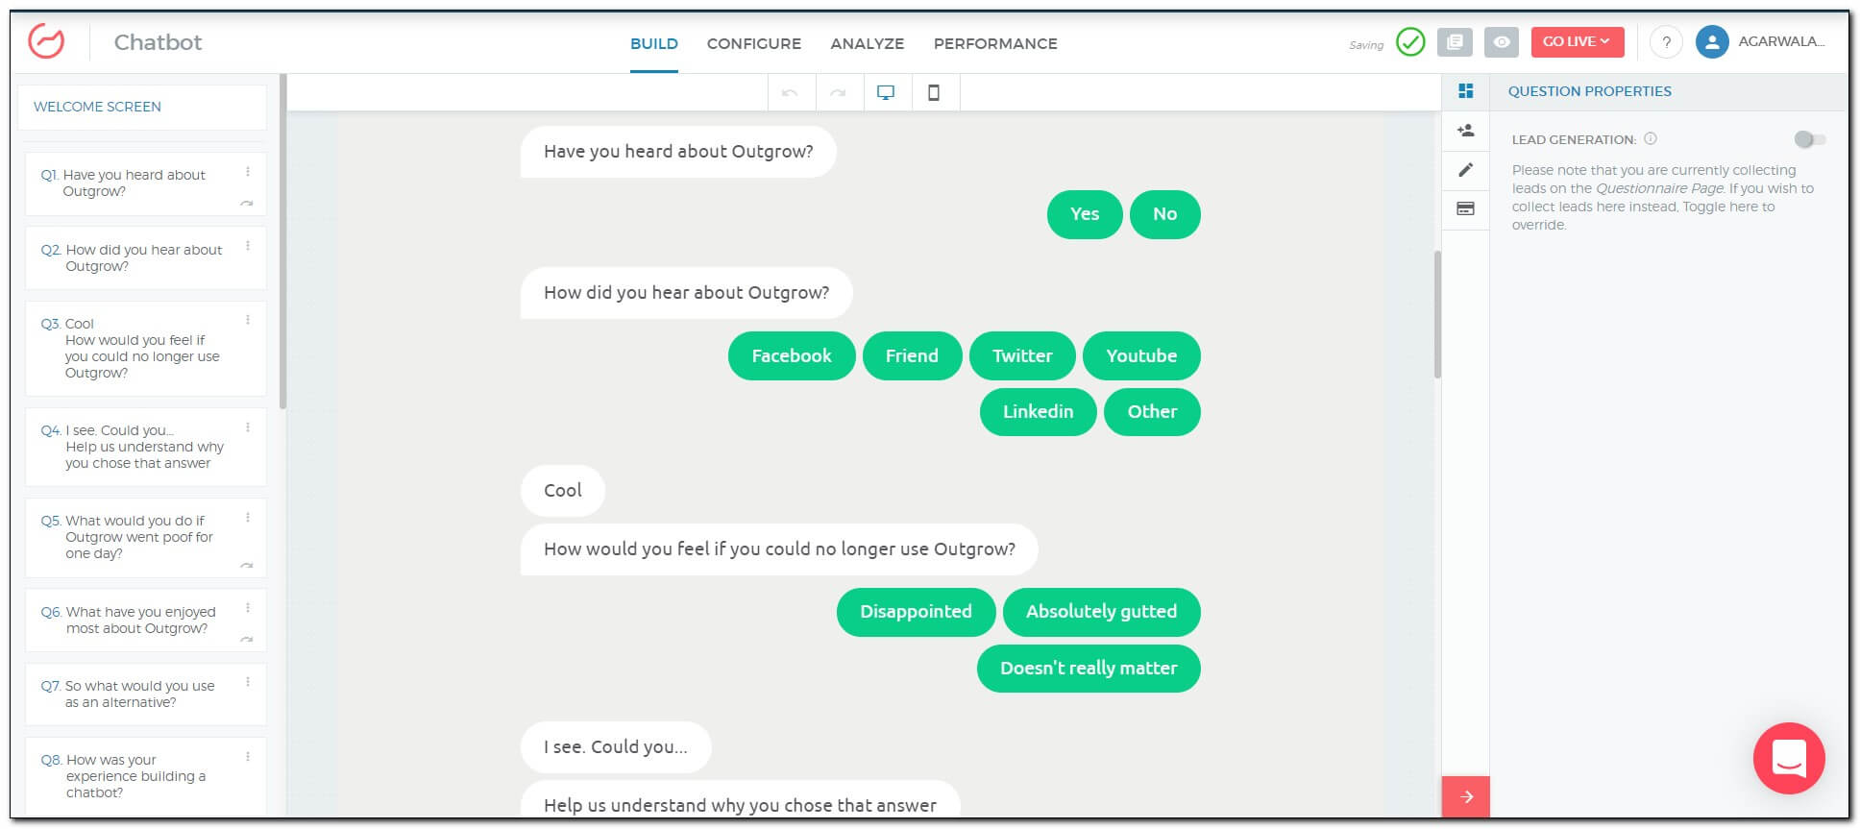Open the Intercom chat bubble
This screenshot has height=829, width=1860.
[x=1788, y=758]
